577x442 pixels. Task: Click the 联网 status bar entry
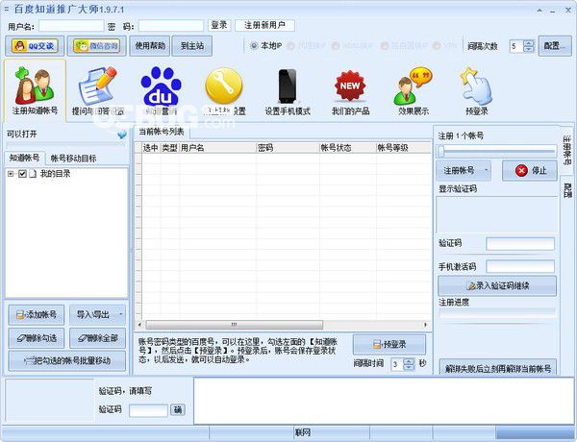(x=303, y=432)
